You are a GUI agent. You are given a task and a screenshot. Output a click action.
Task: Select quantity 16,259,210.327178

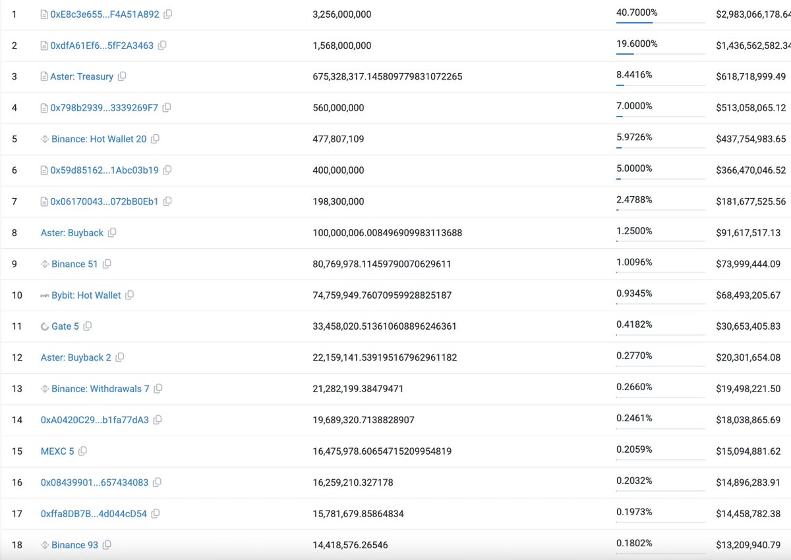(353, 482)
